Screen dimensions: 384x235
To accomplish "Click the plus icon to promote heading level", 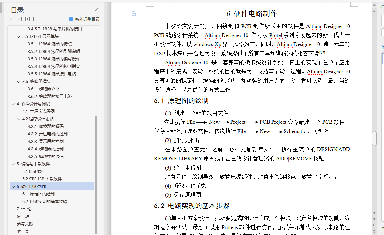I will coord(27,19).
